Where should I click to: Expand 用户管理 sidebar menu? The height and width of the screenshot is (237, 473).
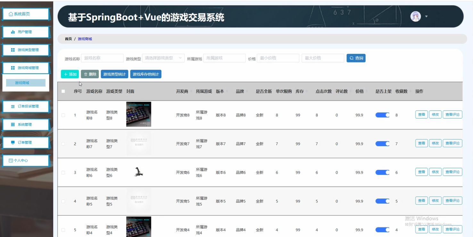(x=26, y=32)
